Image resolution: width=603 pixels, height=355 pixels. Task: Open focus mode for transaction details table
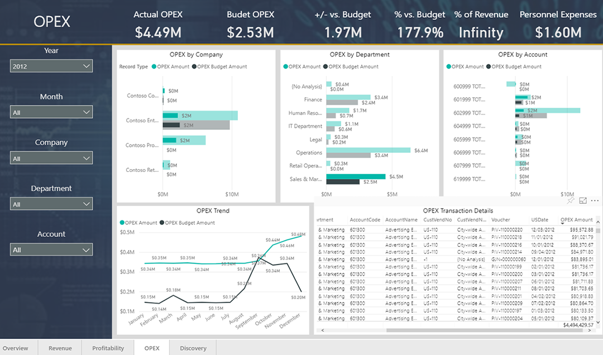(583, 200)
